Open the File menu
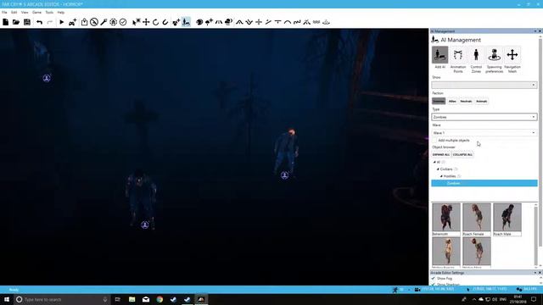This screenshot has width=543, height=305. 4,13
